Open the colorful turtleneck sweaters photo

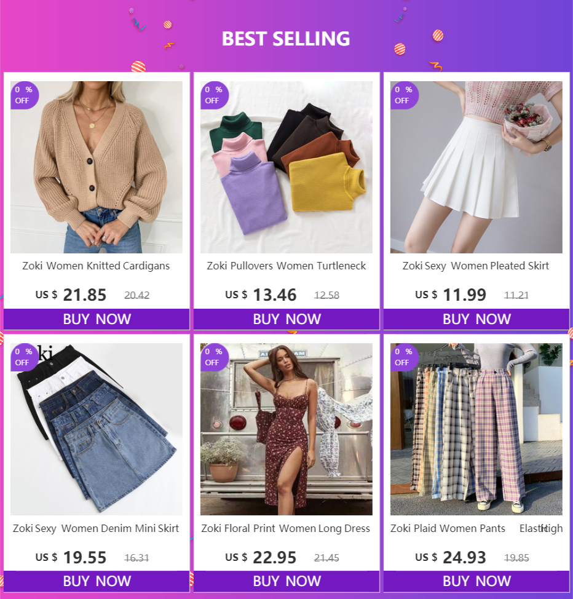(x=286, y=167)
